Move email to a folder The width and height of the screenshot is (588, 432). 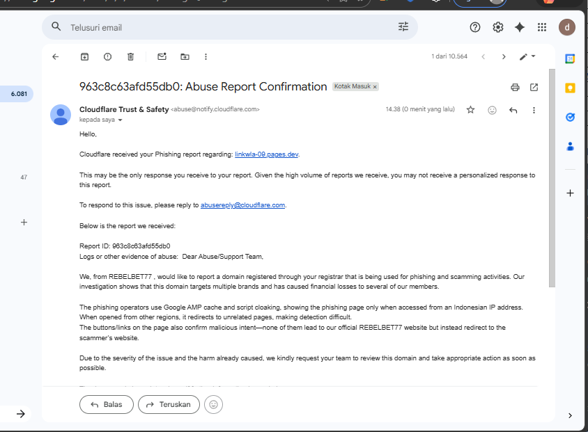click(x=185, y=56)
